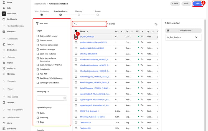Screen dimensions: 208x131
Task: Enable the Streaming update frequency filter
Action: [38, 117]
